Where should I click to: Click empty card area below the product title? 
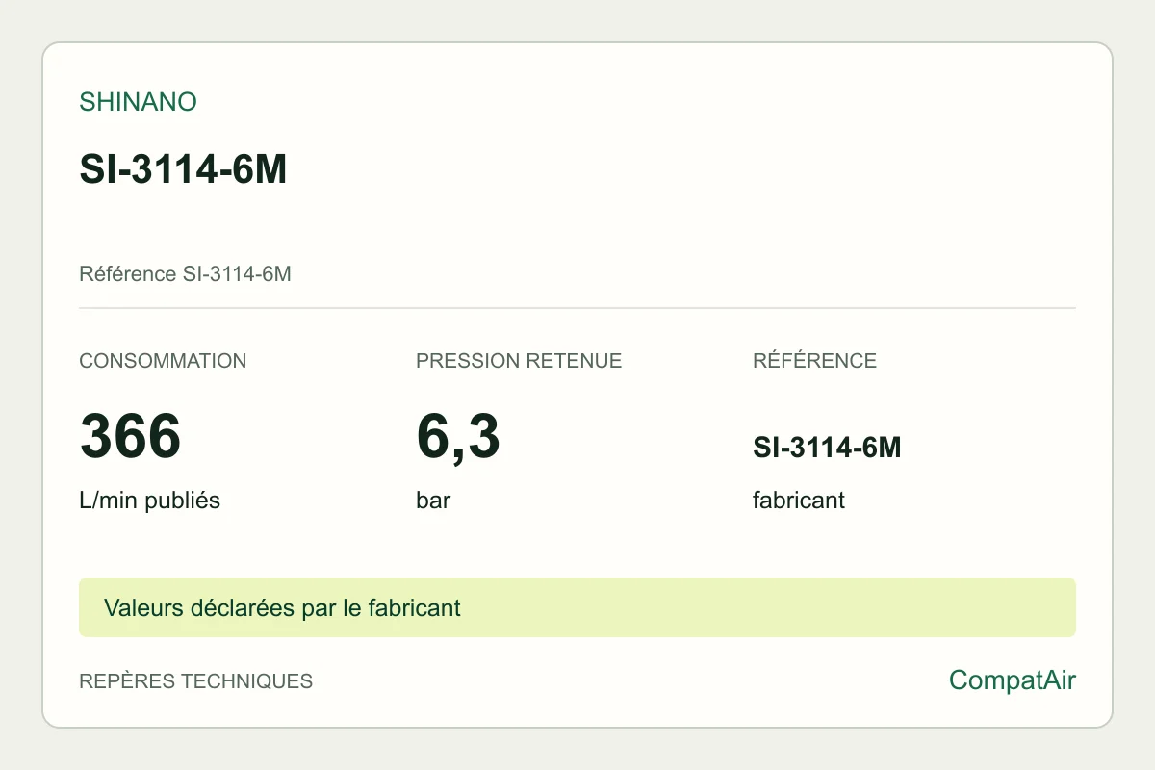coord(577,226)
